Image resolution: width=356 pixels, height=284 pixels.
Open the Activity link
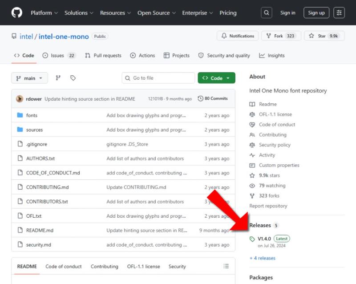267,155
